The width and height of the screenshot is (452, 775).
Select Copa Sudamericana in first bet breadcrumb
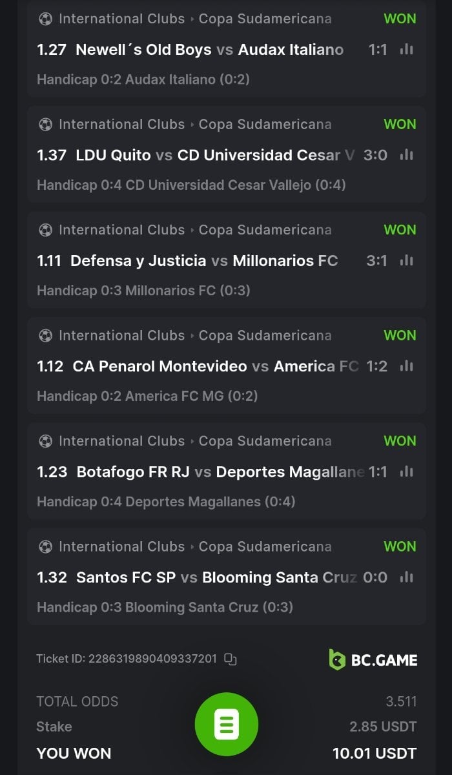click(x=265, y=19)
